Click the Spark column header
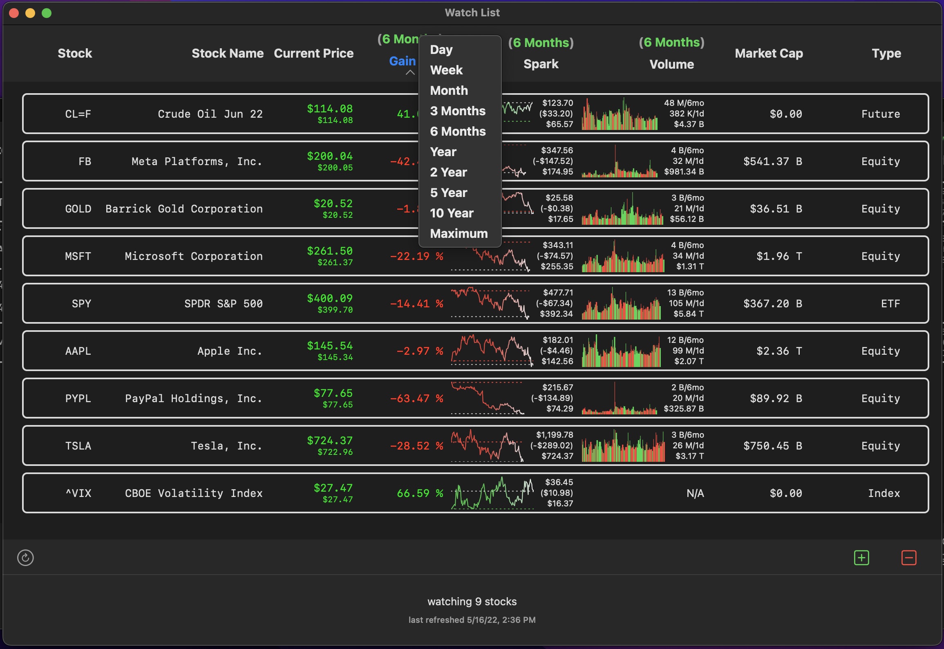The width and height of the screenshot is (944, 649). (541, 64)
